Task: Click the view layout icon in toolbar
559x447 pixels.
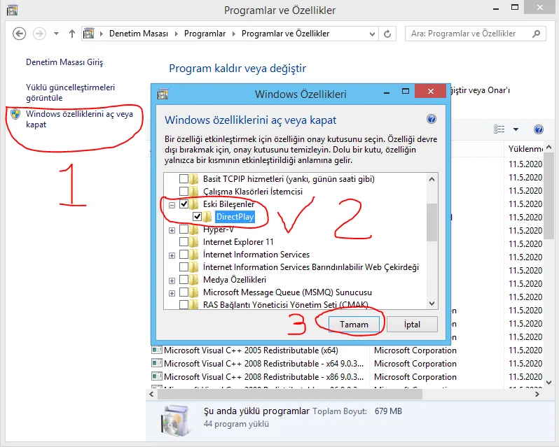Action: [x=499, y=129]
